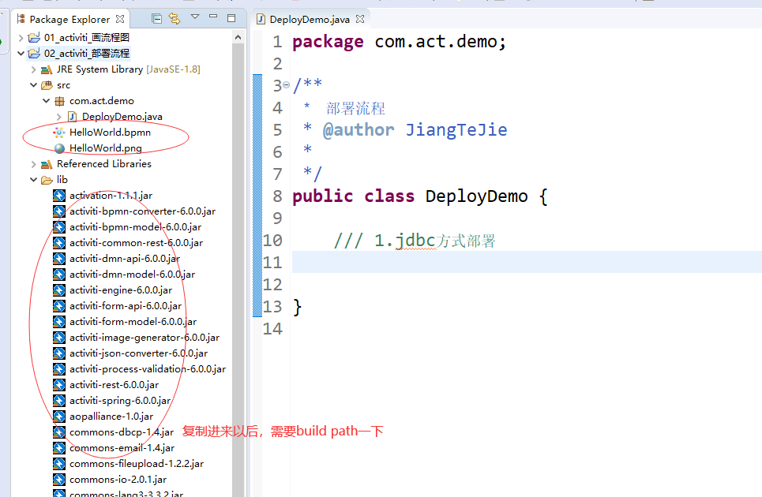Select activiti-process-validation-6.0.0.jar
This screenshot has width=762, height=497.
pos(147,369)
